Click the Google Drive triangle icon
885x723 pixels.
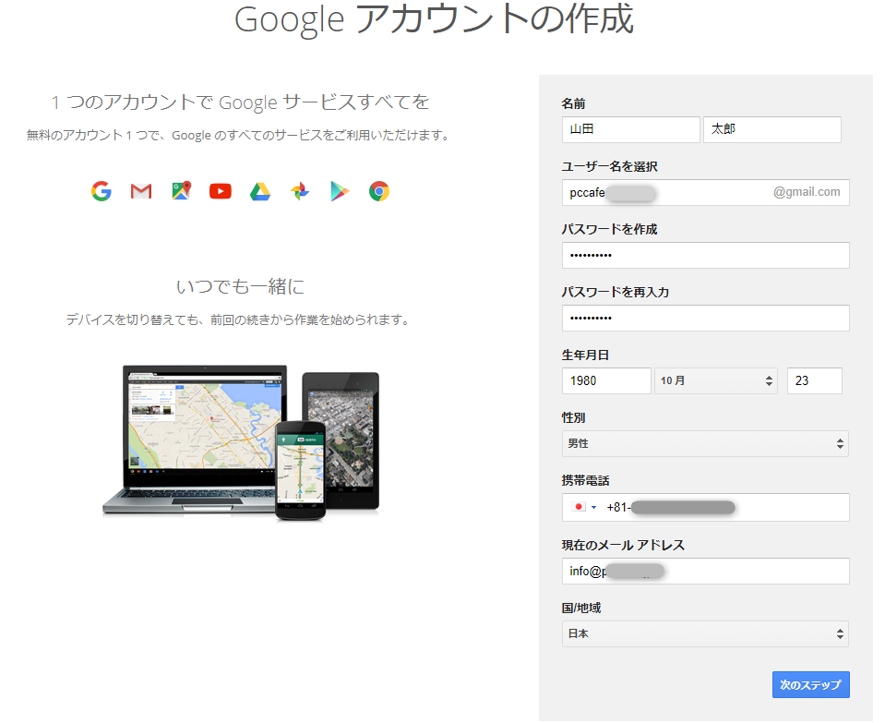tap(260, 191)
